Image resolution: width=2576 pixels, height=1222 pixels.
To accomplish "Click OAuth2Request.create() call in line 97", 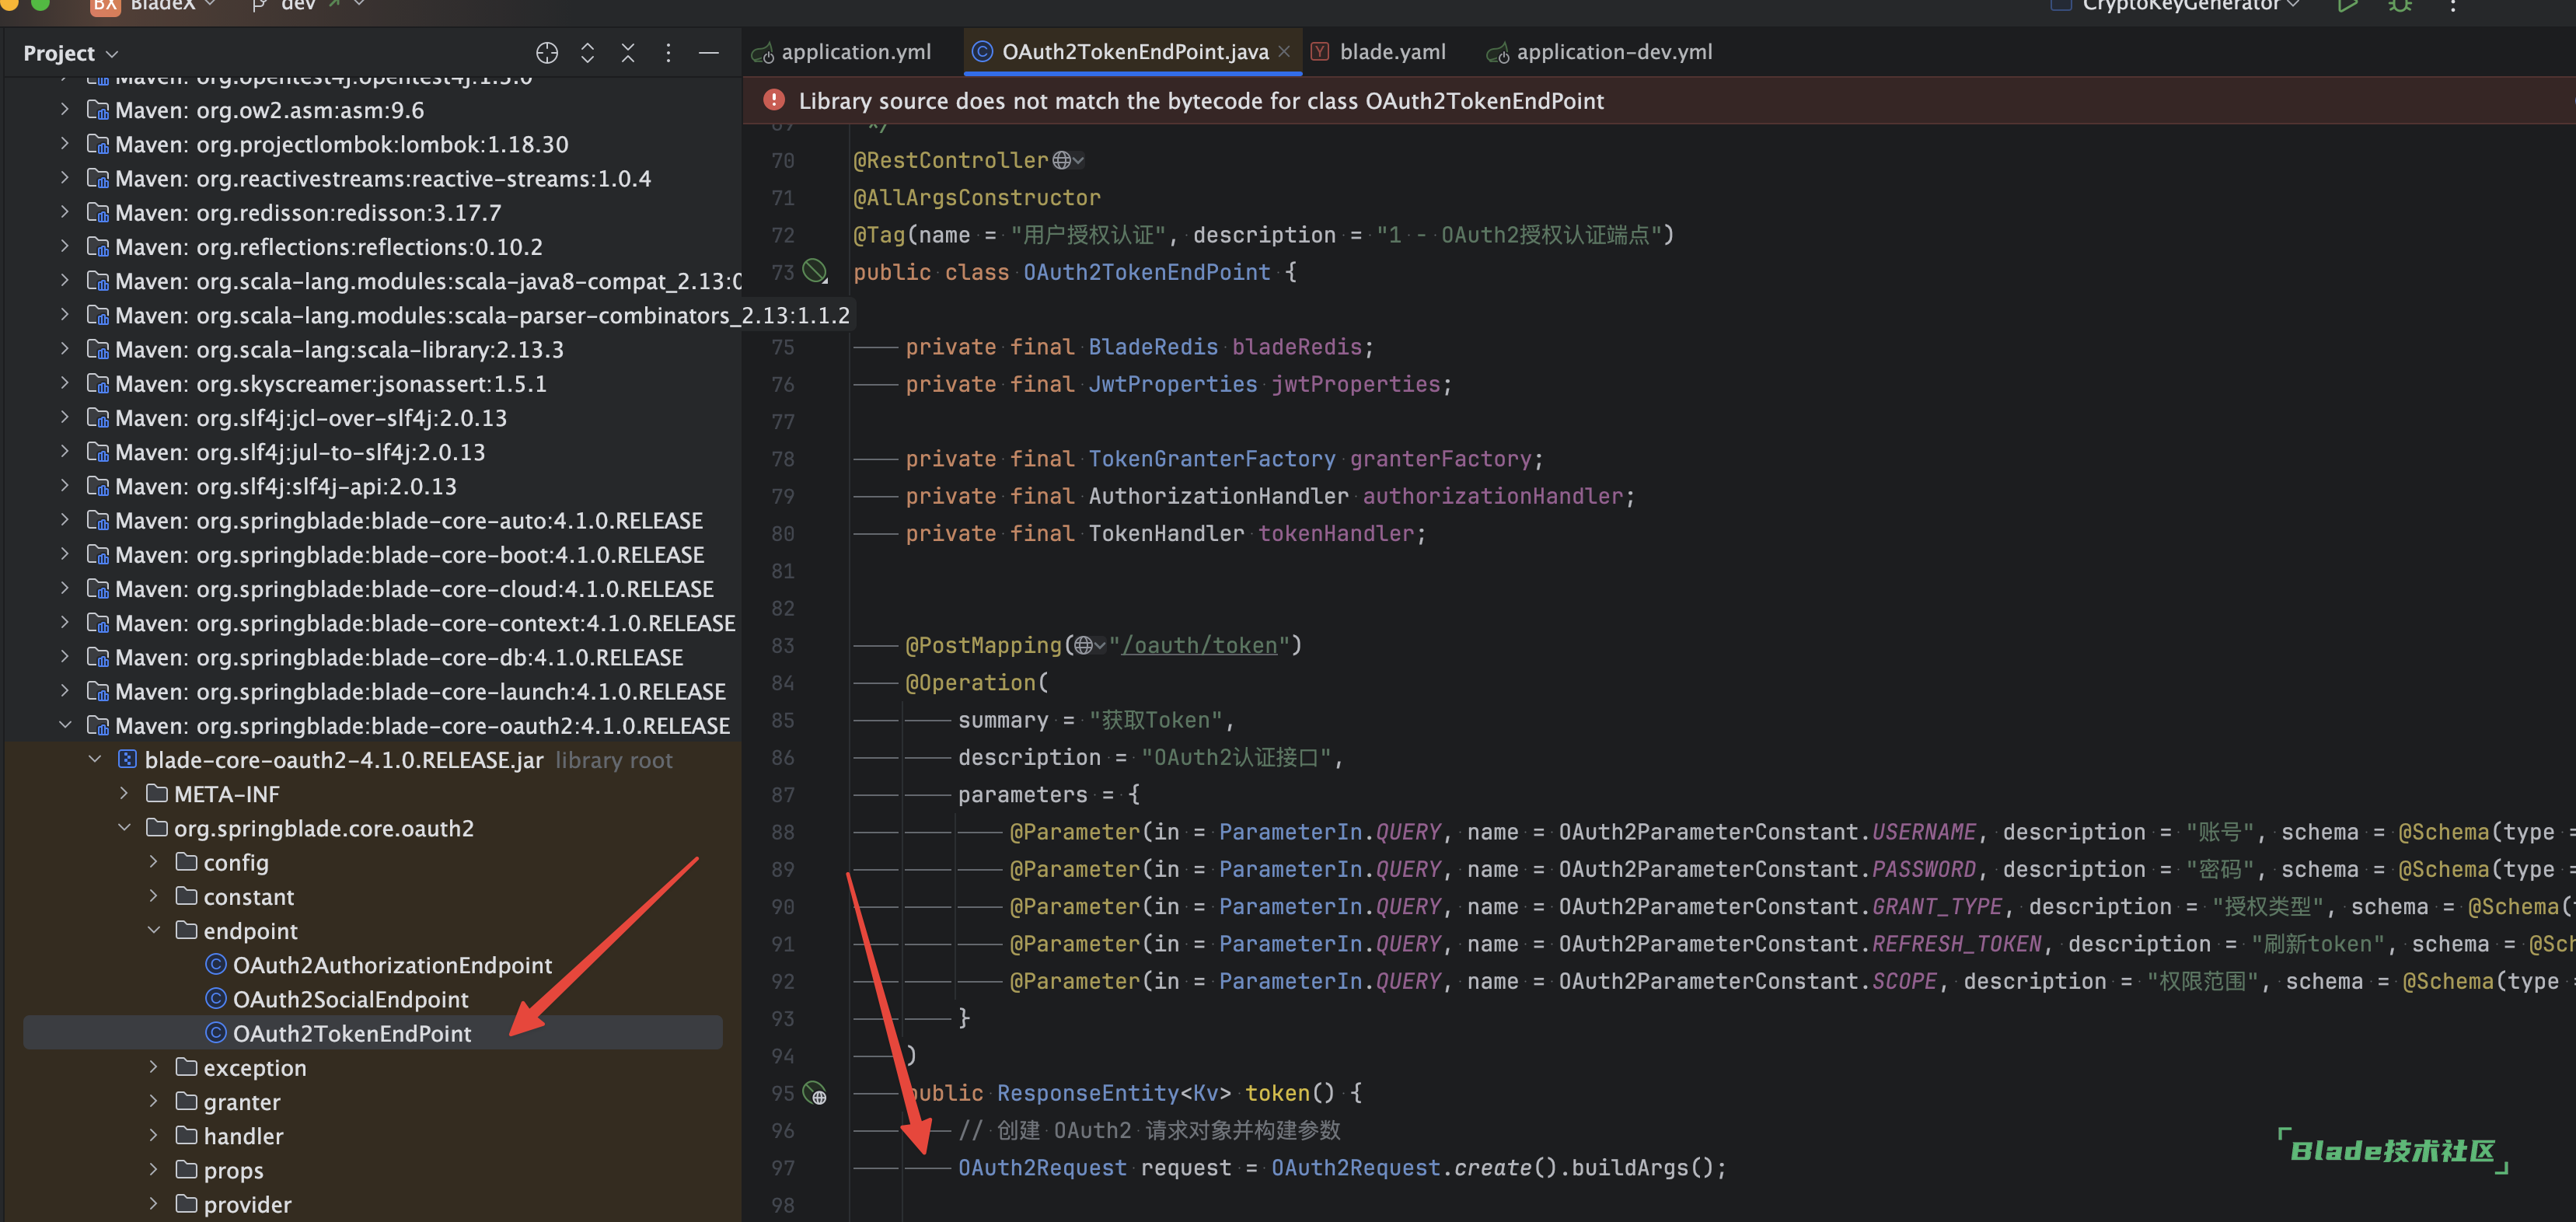I will click(1414, 1167).
